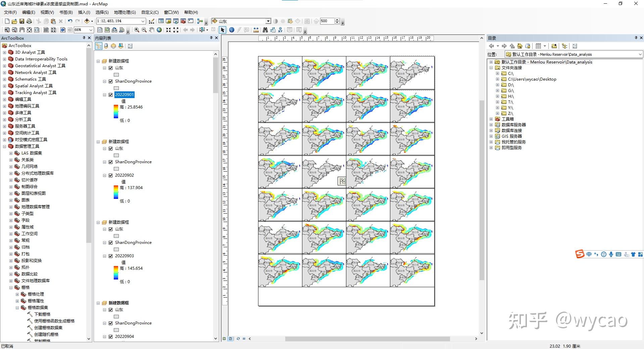The height and width of the screenshot is (349, 644).
Task: Click the Connect To Folder icon in Catalog
Action: (554, 46)
